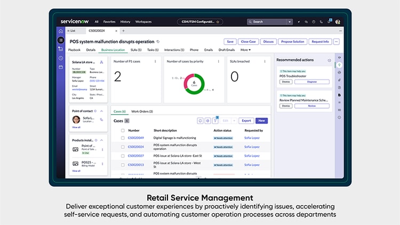The width and height of the screenshot is (400, 225).
Task: Switch to the Playbook tab
Action: [74, 50]
